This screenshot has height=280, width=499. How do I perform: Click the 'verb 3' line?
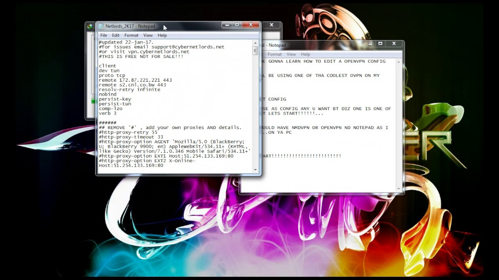(x=108, y=113)
